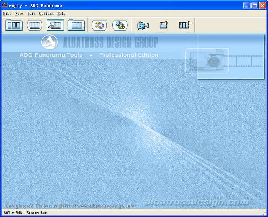268x217 pixels.
Task: Click the interlocking rings stitch icon
Action: (99, 25)
